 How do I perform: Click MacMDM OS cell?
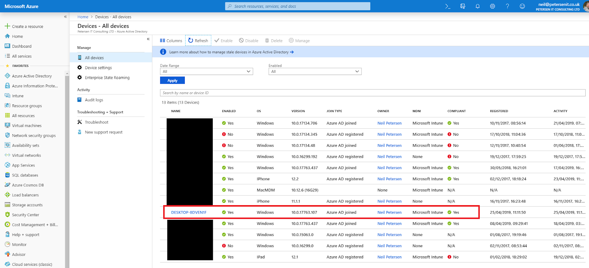(x=266, y=190)
